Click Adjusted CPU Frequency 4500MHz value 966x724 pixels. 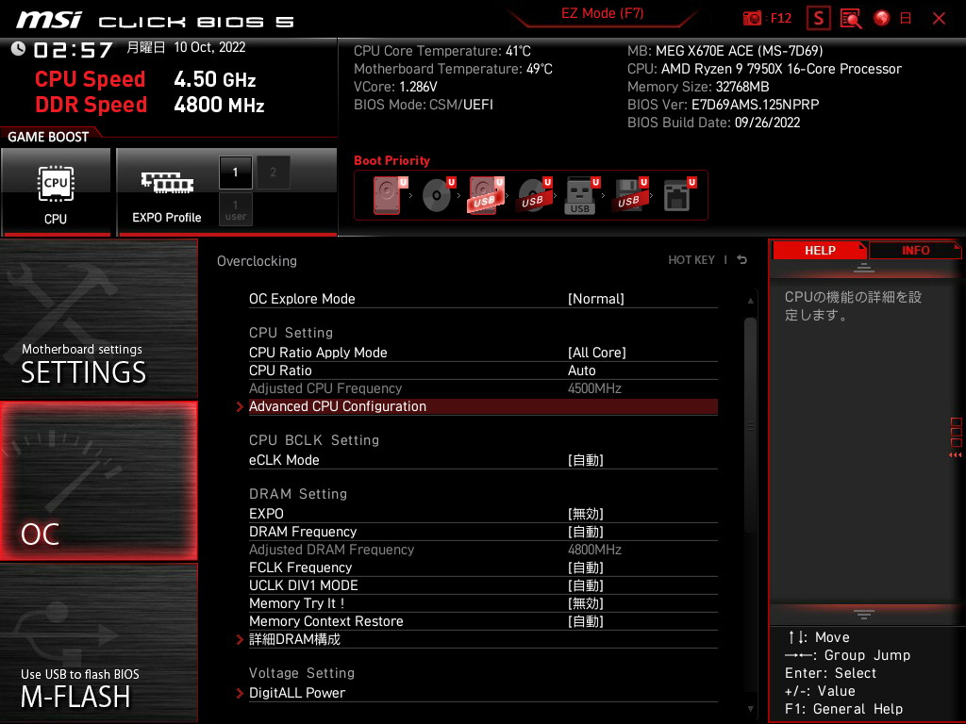coord(594,388)
